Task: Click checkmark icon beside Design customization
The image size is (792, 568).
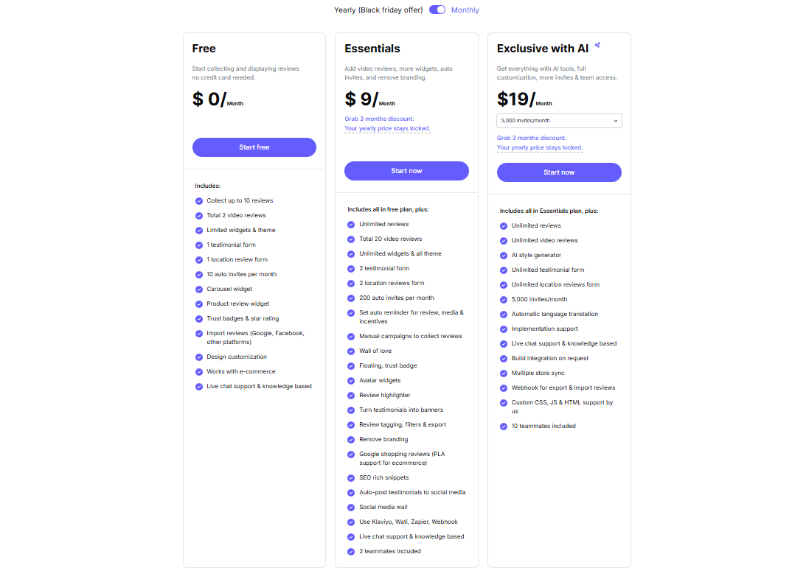Action: [x=199, y=357]
